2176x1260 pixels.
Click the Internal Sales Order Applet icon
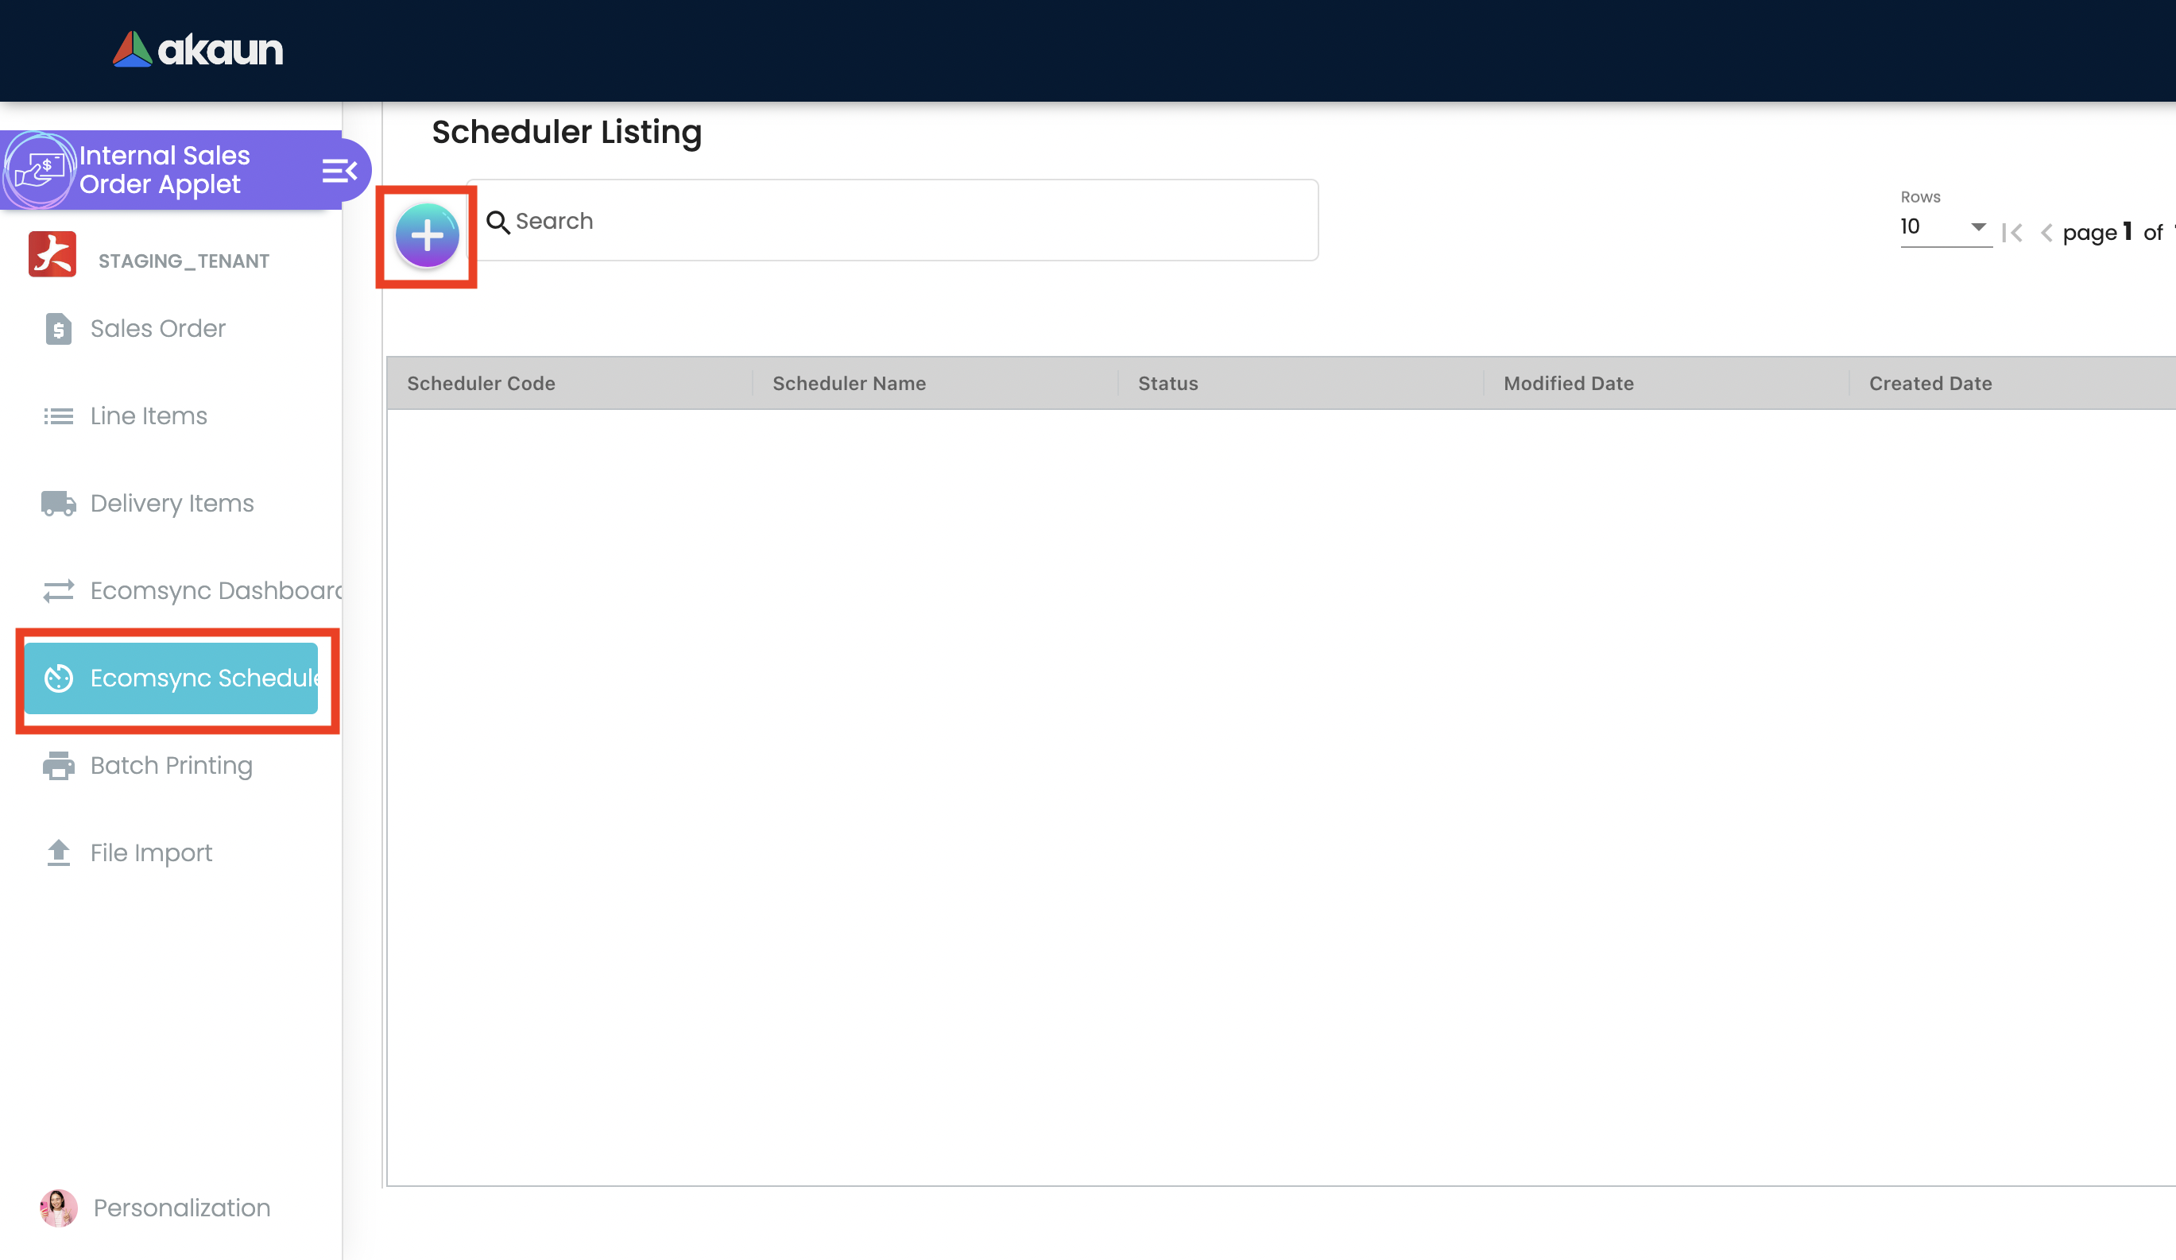pyautogui.click(x=39, y=169)
